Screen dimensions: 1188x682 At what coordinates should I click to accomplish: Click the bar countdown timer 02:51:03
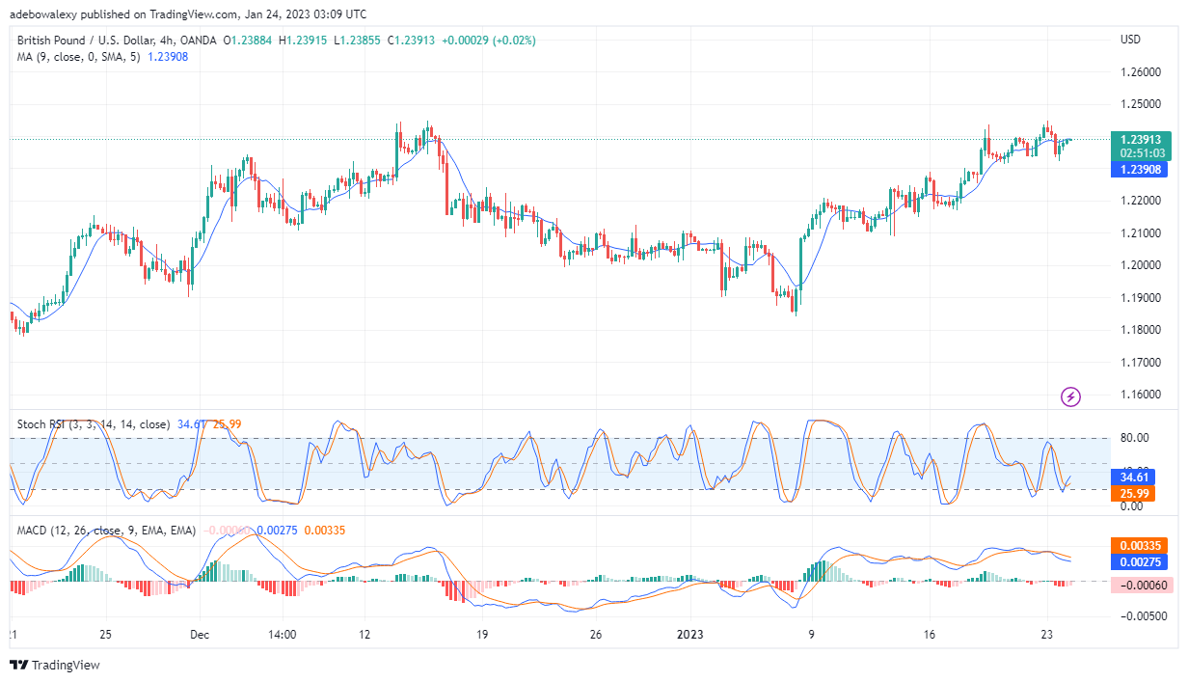pyautogui.click(x=1140, y=153)
